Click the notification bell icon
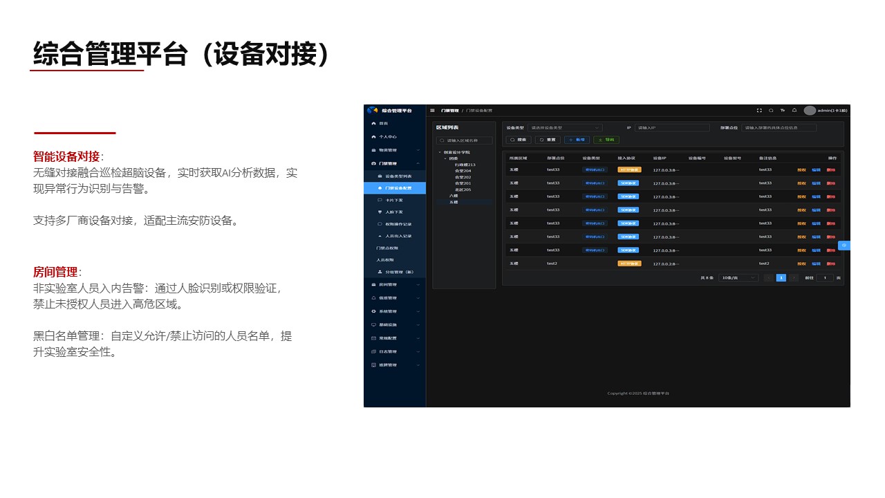The height and width of the screenshot is (498, 885). (x=795, y=110)
